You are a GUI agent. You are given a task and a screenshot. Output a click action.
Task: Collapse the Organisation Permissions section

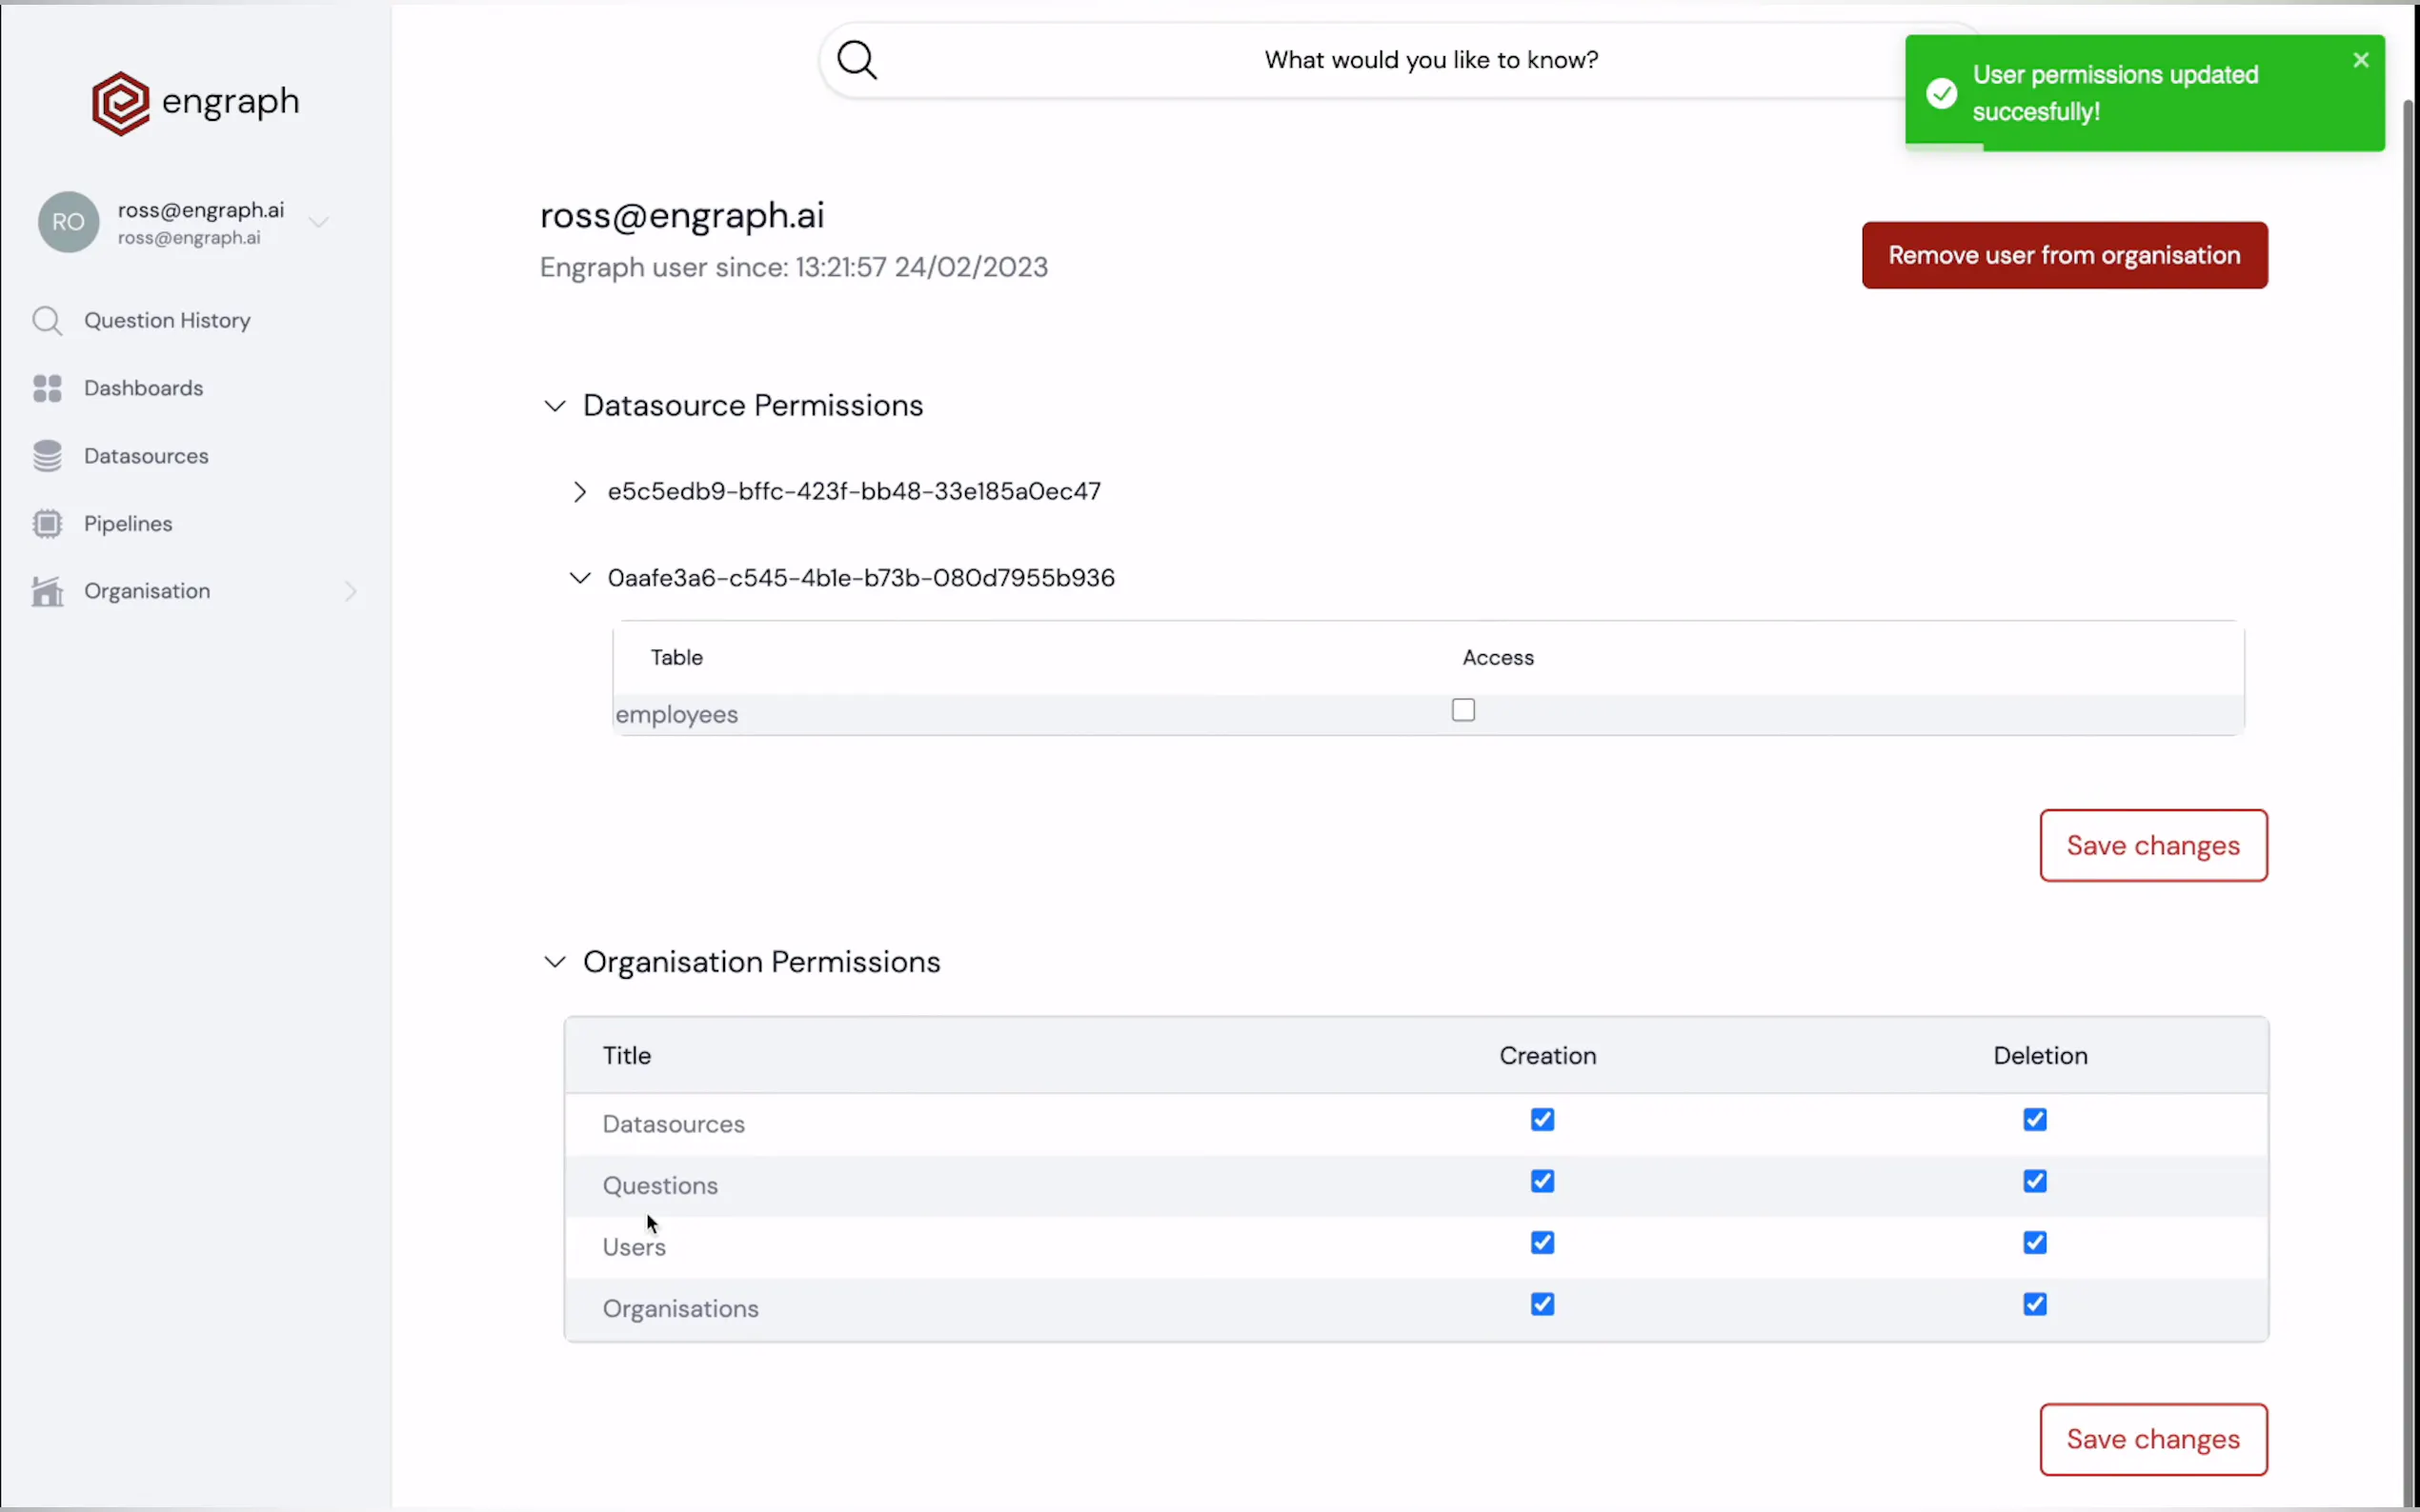555,962
